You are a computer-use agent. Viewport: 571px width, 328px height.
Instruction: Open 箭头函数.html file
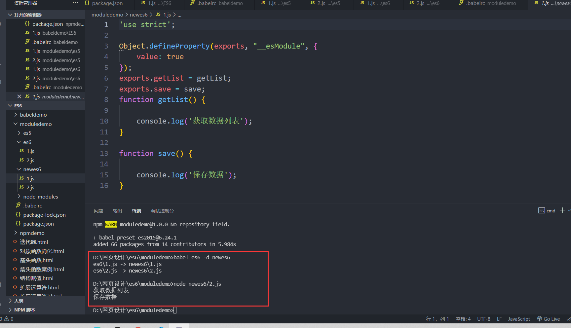(x=45, y=260)
